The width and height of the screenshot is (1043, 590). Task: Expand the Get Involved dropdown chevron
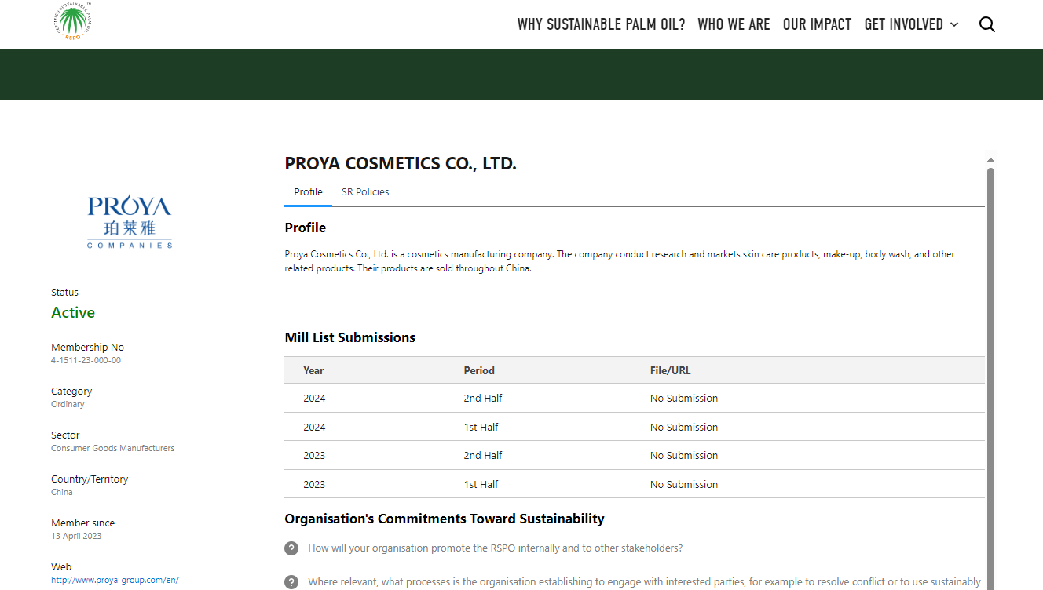click(x=954, y=24)
